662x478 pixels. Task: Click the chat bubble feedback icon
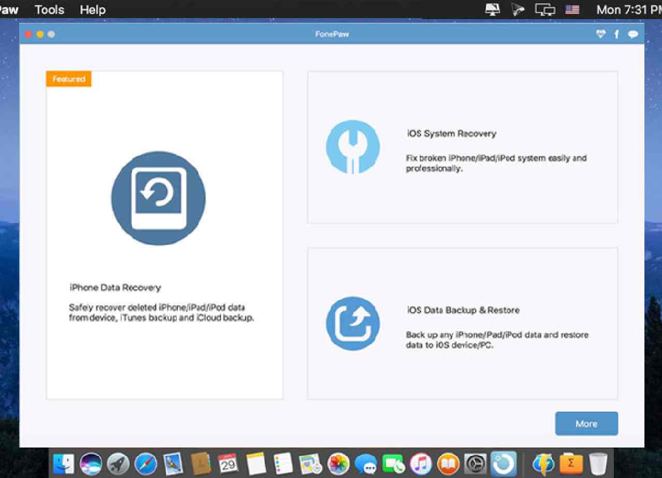[x=633, y=35]
